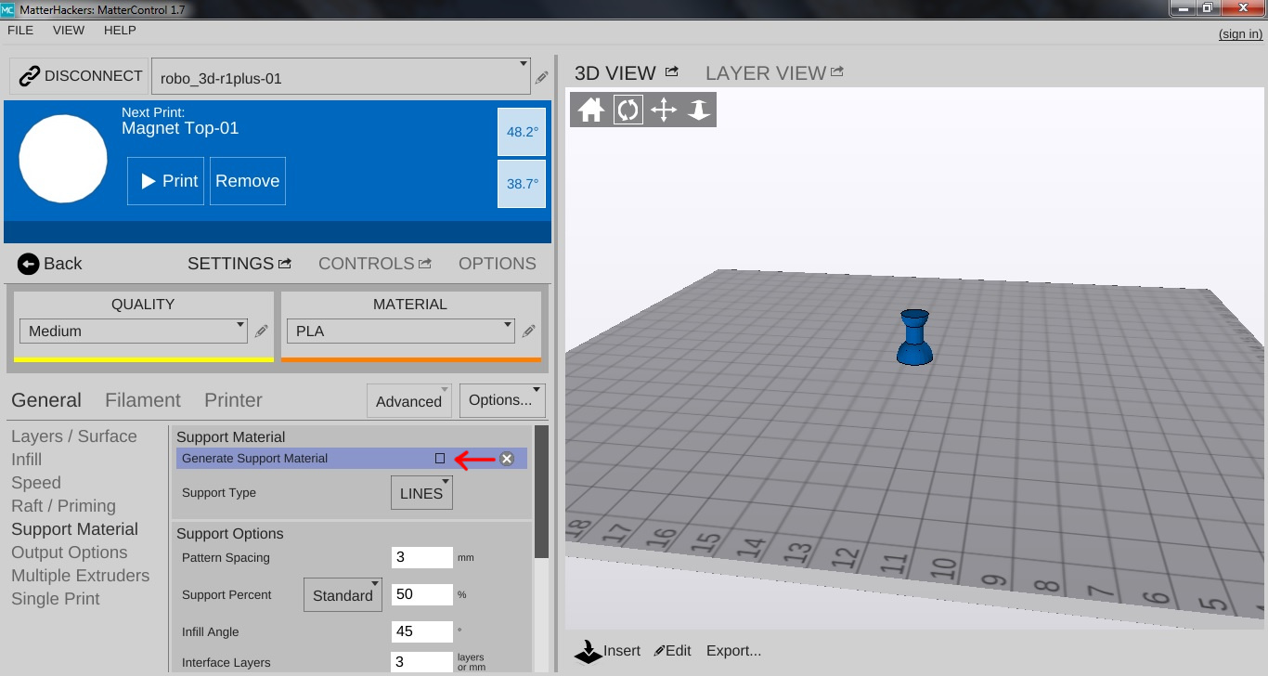1268x676 pixels.
Task: Open the Support Type LINES dropdown
Action: point(421,493)
